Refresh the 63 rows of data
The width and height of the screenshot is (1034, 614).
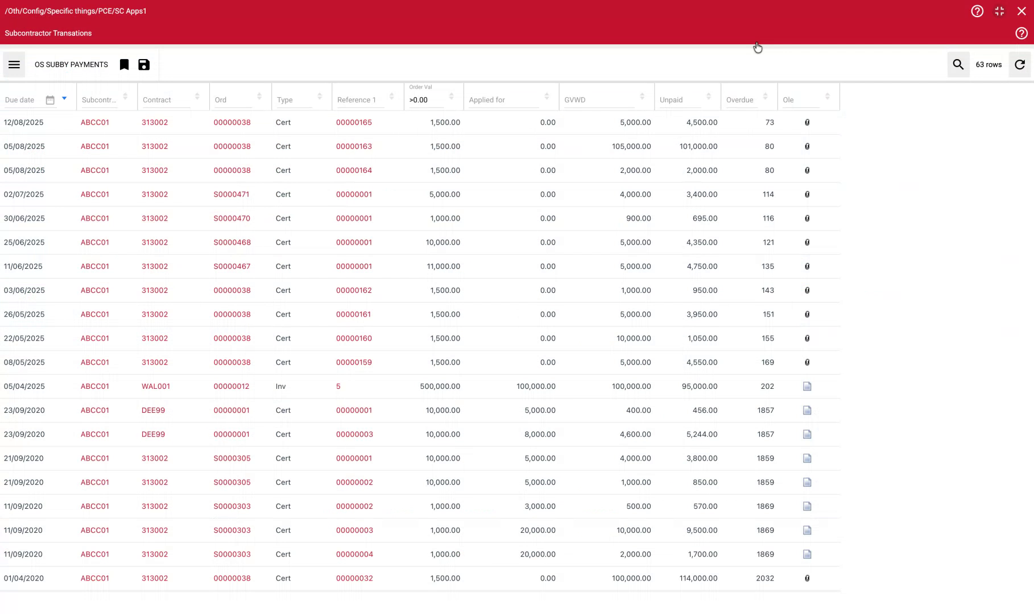pyautogui.click(x=1020, y=64)
